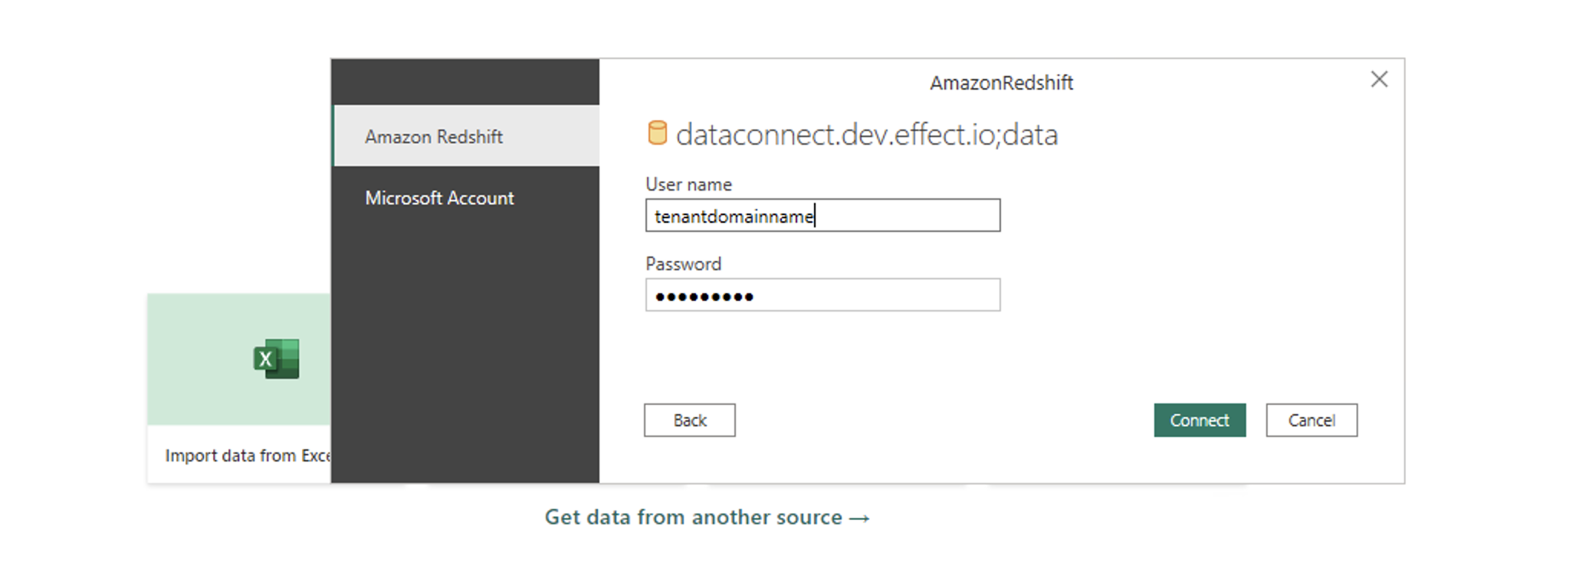
Task: Click the 'User name' label
Action: click(x=688, y=184)
